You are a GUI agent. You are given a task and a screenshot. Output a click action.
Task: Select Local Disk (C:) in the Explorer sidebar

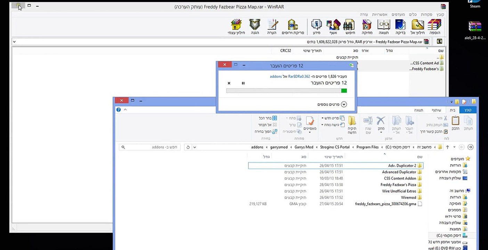click(452, 235)
